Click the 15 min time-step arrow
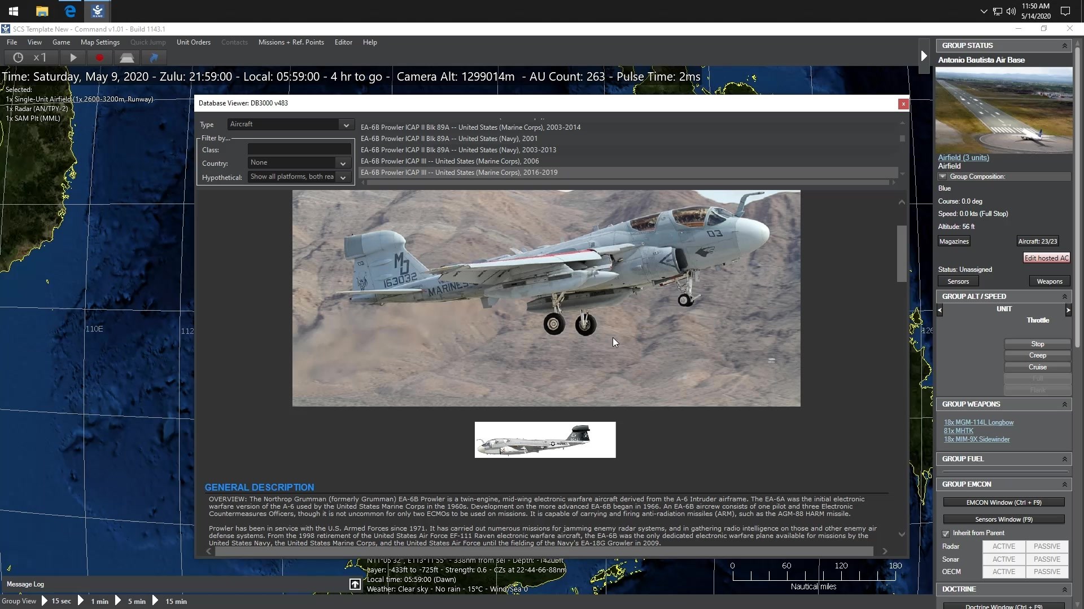 tap(155, 601)
